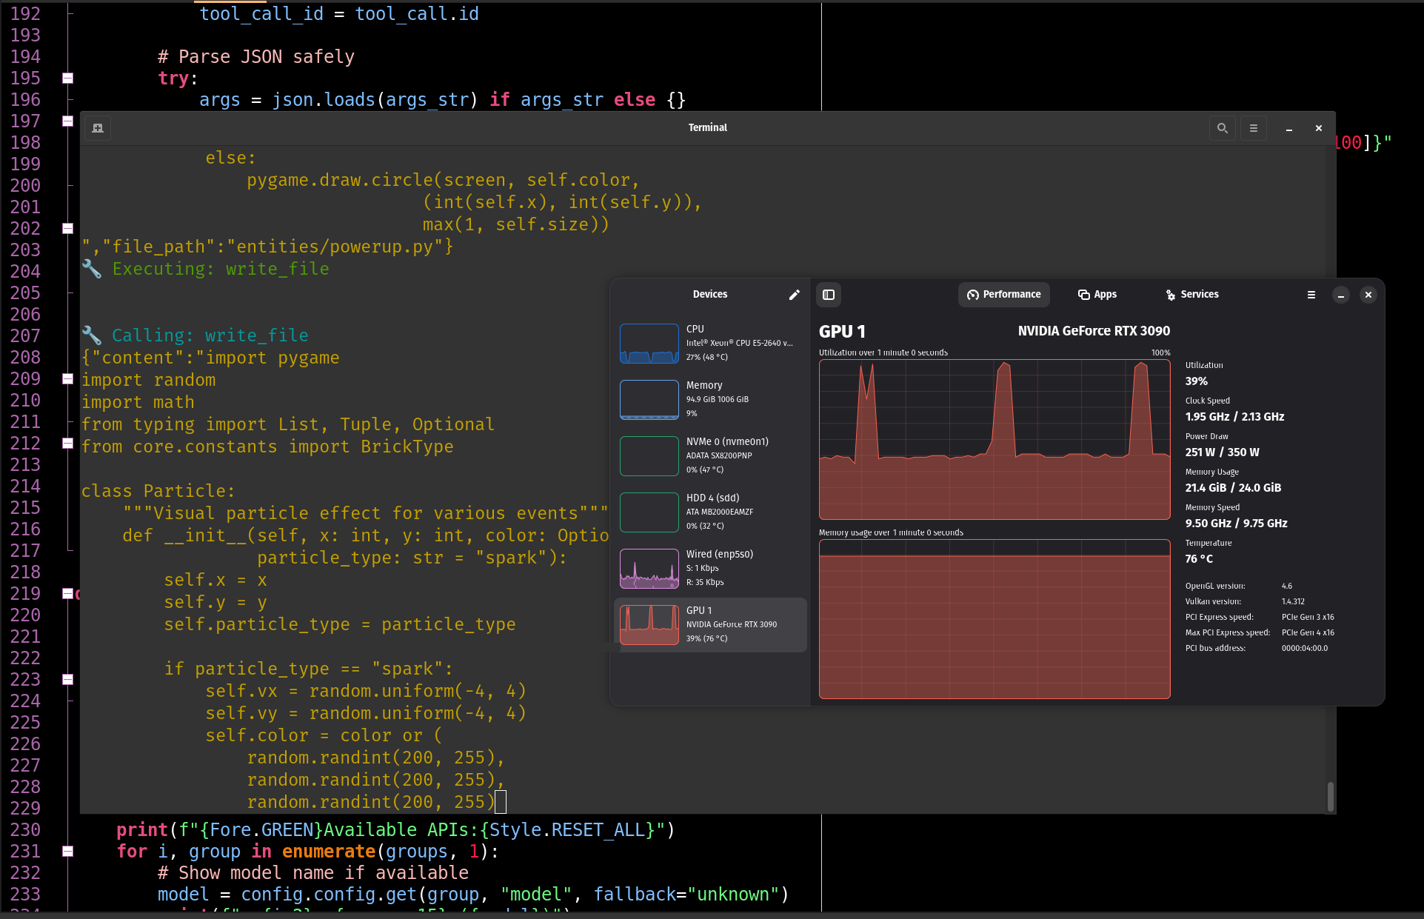This screenshot has height=919, width=1424.
Task: Collapse the code fold at line 209
Action: [x=67, y=378]
